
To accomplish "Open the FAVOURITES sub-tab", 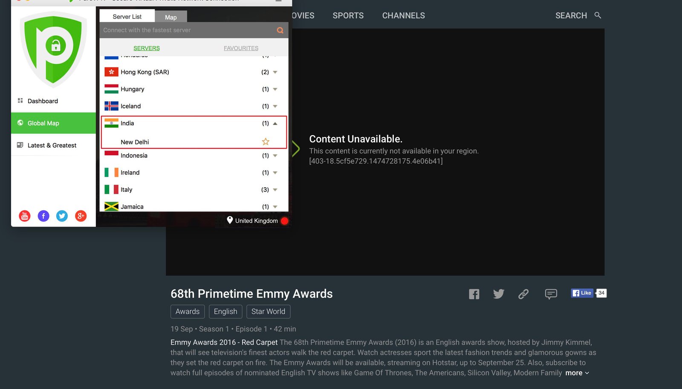I will point(241,48).
